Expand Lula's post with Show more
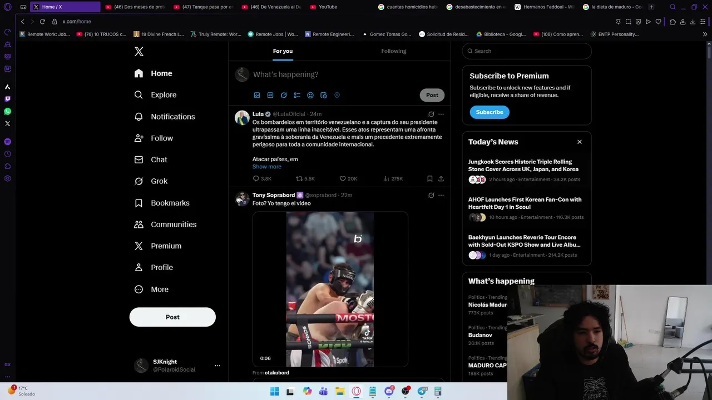Viewport: 712px width, 400px height. 267,167
